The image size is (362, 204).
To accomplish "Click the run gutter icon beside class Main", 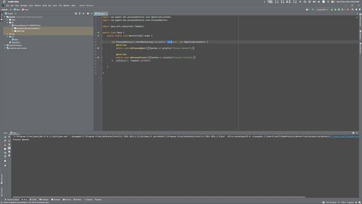I will pos(98,33).
